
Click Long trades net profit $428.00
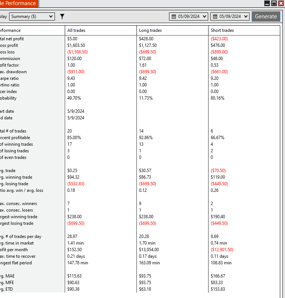point(146,39)
